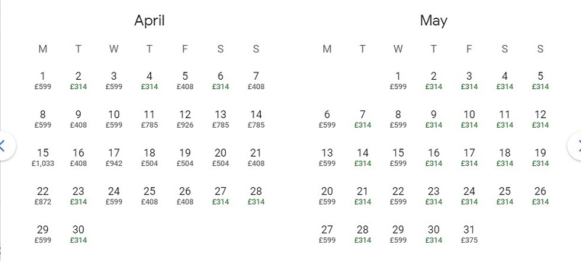
Task: Pick May 26 at £314
Action: [x=540, y=196]
